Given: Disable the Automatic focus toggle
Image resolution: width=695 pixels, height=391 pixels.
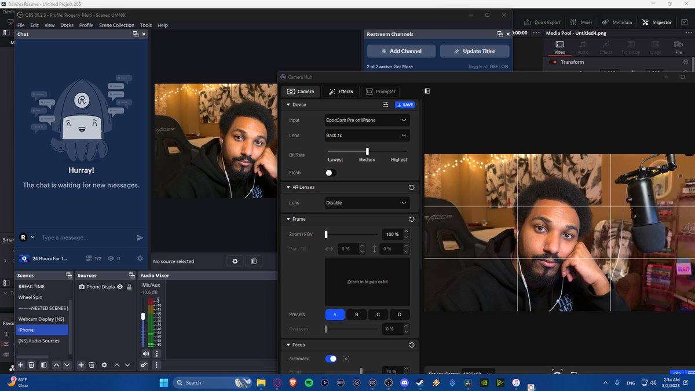Looking at the screenshot, I should click(331, 359).
